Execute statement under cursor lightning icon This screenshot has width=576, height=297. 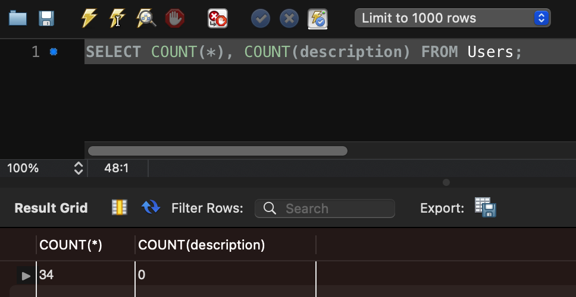coord(117,18)
